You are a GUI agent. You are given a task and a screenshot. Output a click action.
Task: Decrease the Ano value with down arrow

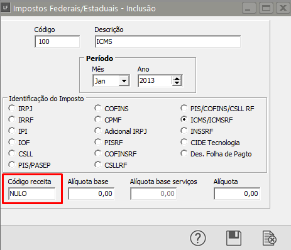coord(177,83)
